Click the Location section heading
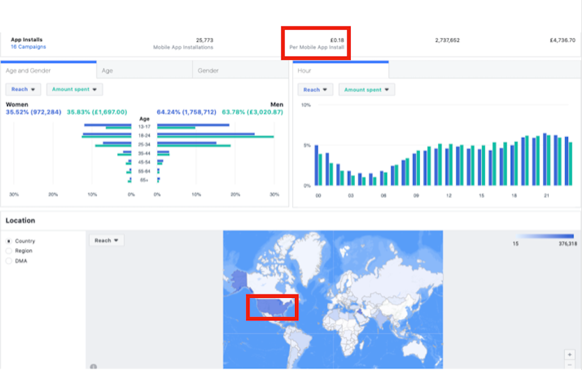582x370 pixels. [20, 220]
